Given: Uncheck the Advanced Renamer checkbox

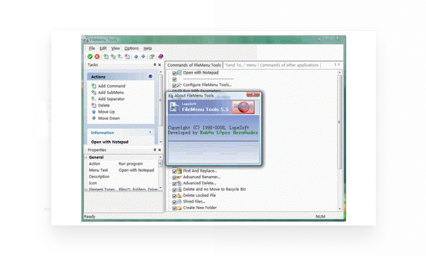Looking at the screenshot, I should coord(175,177).
